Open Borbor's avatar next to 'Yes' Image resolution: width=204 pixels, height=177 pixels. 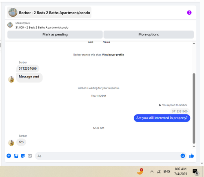(x=11, y=143)
